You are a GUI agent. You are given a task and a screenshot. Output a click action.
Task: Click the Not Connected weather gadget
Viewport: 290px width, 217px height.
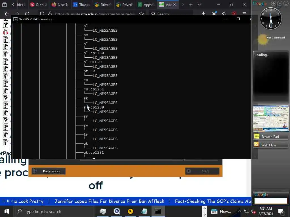(271, 39)
